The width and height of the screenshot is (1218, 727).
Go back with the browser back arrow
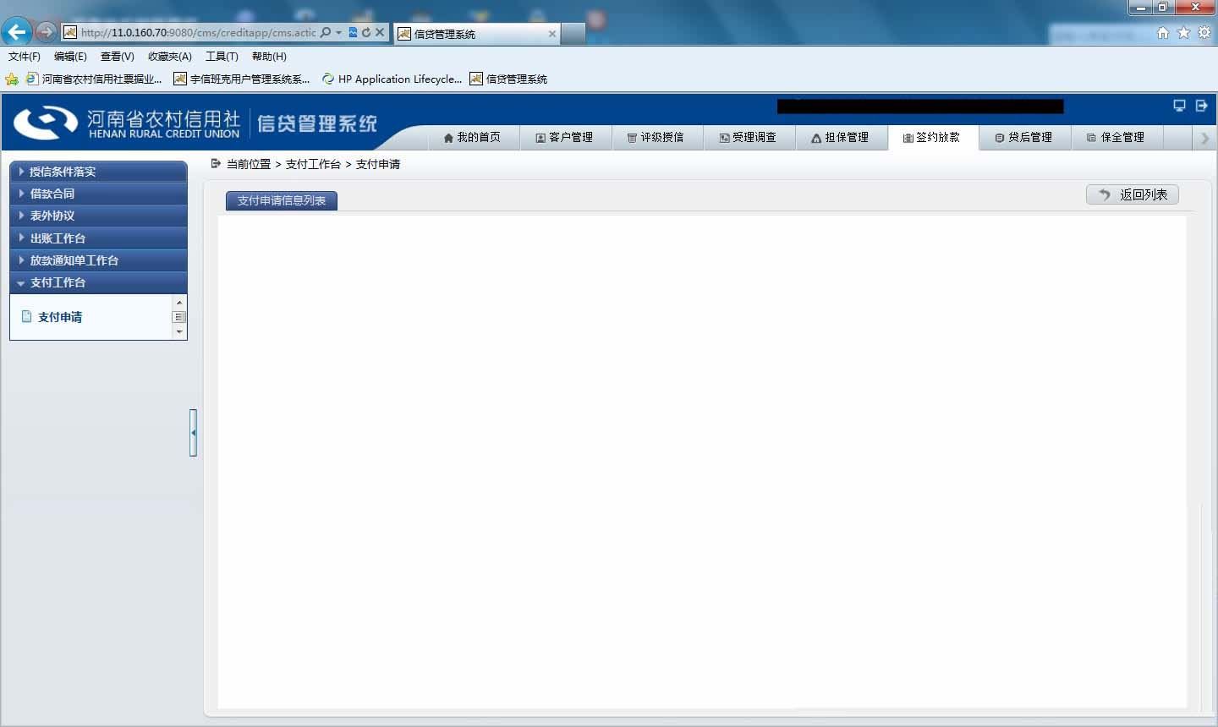point(17,32)
